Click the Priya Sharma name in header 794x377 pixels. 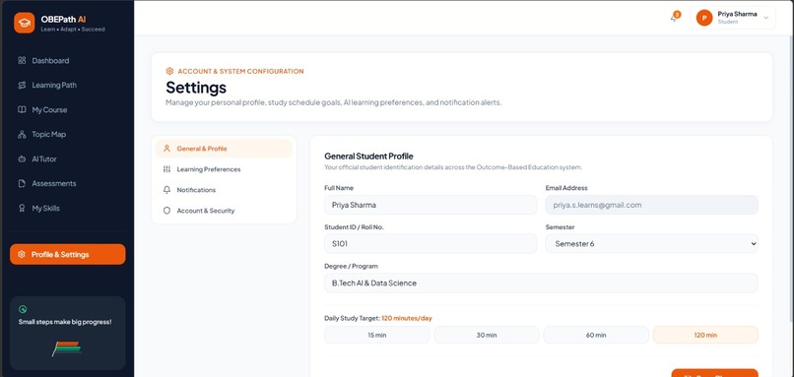pyautogui.click(x=737, y=14)
